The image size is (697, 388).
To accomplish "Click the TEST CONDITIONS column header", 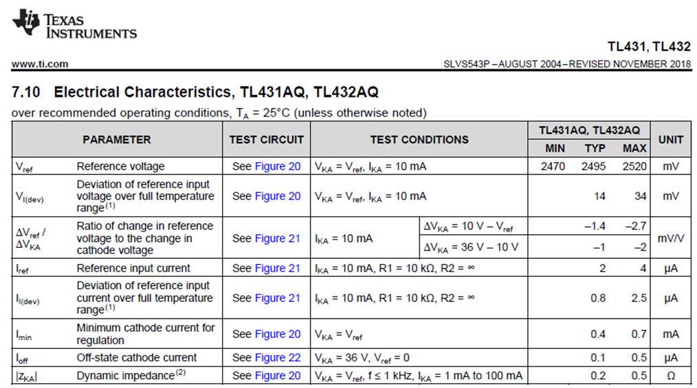I will point(419,139).
